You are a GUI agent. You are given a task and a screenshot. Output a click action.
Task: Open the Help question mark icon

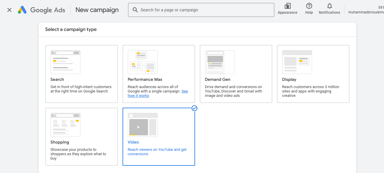pyautogui.click(x=309, y=6)
